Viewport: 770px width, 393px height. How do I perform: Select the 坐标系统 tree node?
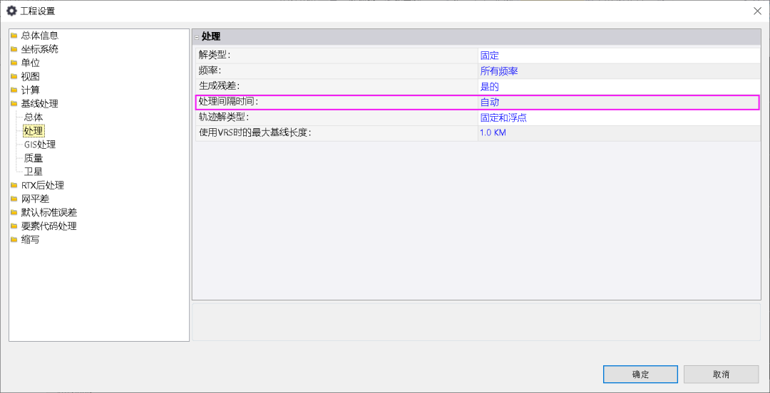(x=40, y=49)
